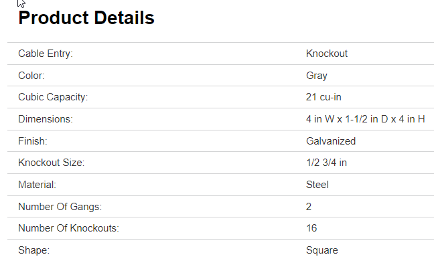Select the Knockout cable entry value
Image resolution: width=434 pixels, height=269 pixels.
click(x=327, y=54)
